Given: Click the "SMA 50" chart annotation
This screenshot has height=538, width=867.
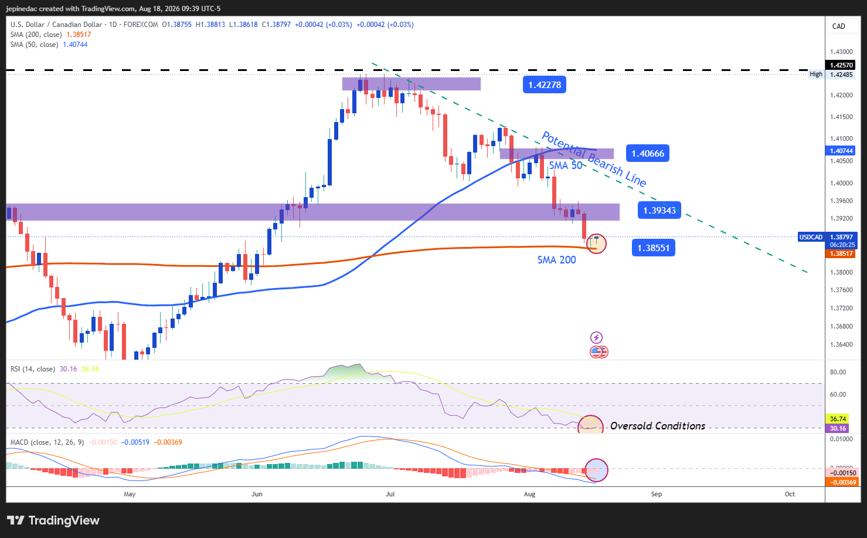Looking at the screenshot, I should pyautogui.click(x=566, y=165).
